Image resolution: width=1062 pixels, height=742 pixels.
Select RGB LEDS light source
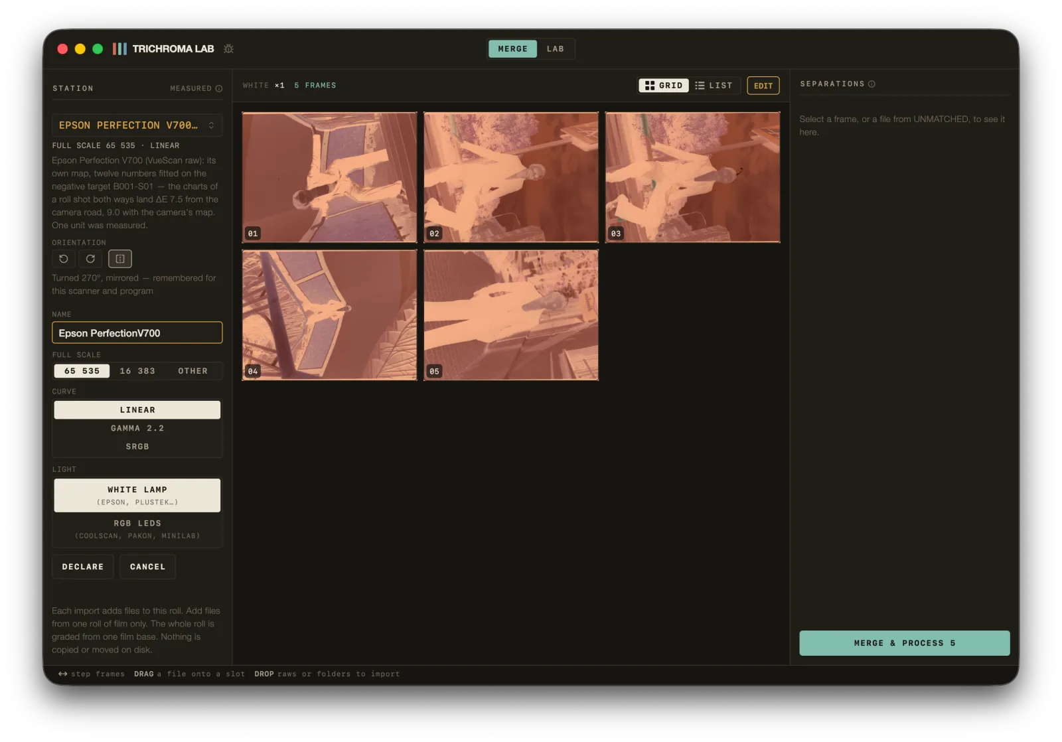(137, 529)
